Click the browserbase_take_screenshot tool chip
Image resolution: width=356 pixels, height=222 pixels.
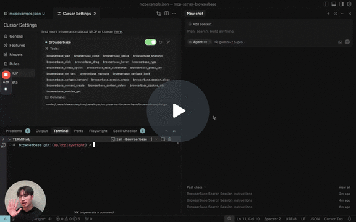click(106, 68)
